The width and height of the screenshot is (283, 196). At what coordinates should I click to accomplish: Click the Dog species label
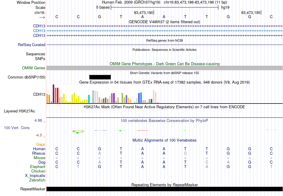(42, 162)
